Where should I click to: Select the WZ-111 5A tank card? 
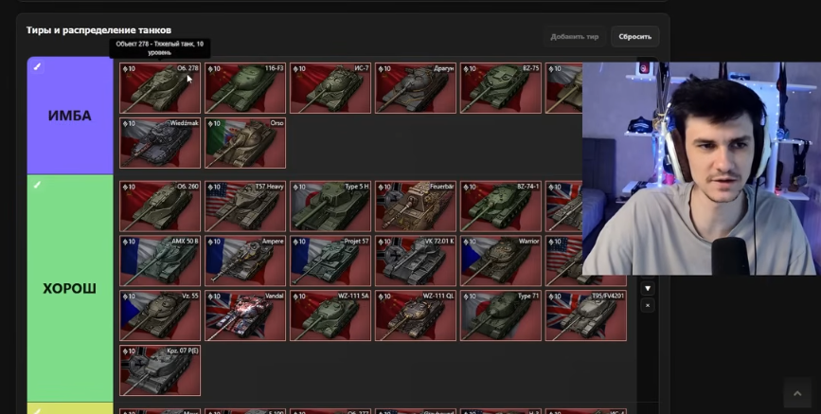point(330,315)
